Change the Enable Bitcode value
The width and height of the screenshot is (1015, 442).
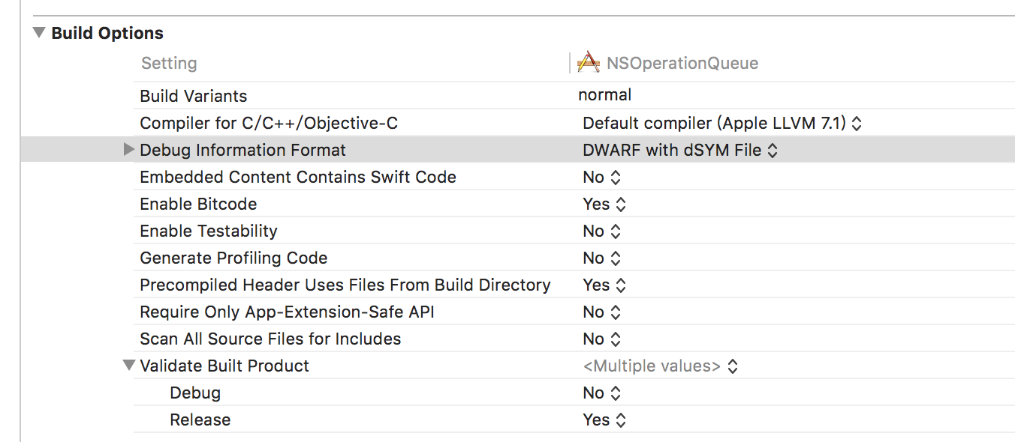[604, 204]
